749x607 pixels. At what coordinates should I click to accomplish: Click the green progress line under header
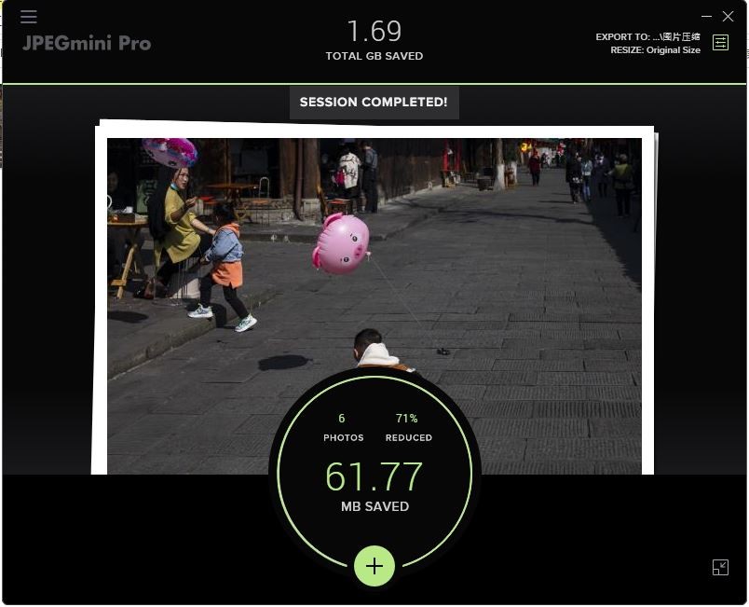click(x=374, y=84)
